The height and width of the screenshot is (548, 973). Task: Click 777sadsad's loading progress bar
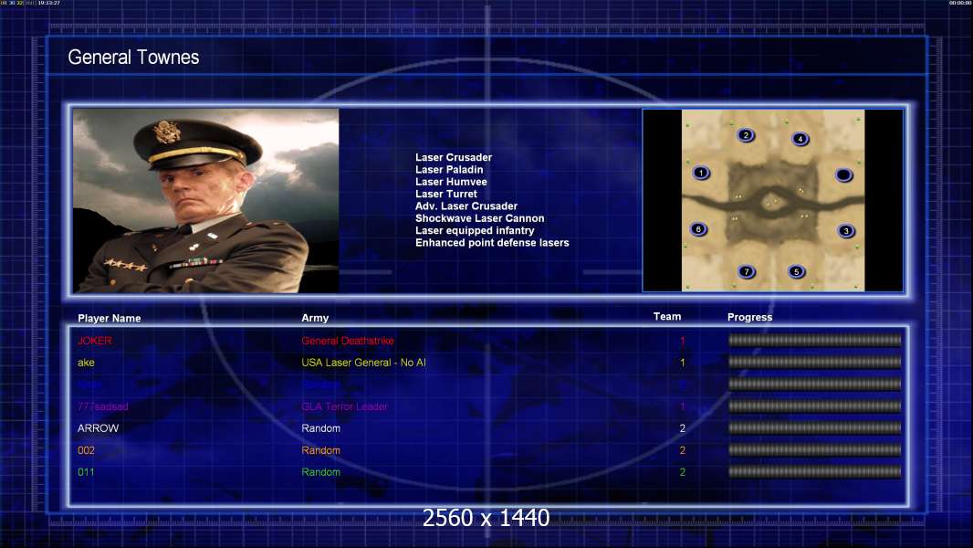[x=815, y=406]
